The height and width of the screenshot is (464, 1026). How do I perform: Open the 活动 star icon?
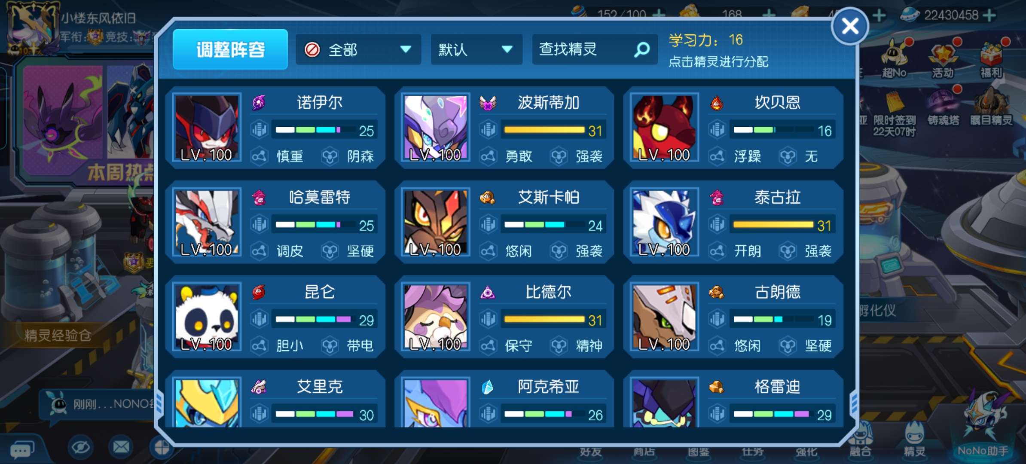pyautogui.click(x=943, y=59)
